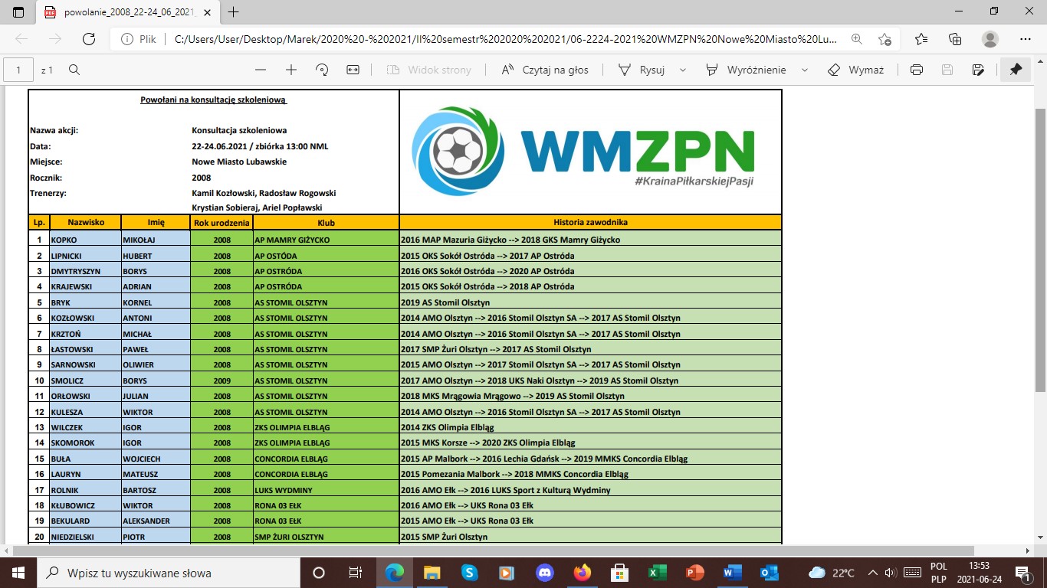Image resolution: width=1047 pixels, height=588 pixels.
Task: Select the NIEDZIELSKI surname cell
Action: [x=85, y=537]
